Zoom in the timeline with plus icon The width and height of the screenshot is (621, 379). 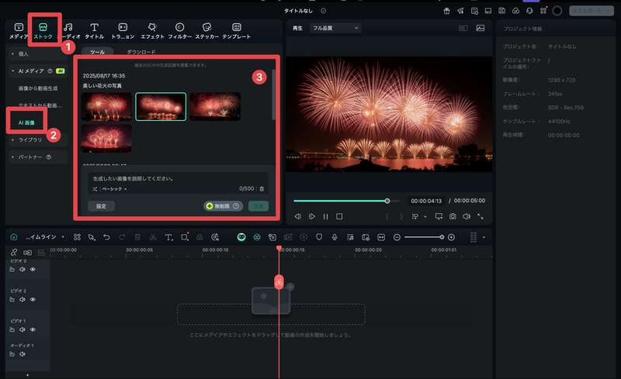[x=451, y=237]
